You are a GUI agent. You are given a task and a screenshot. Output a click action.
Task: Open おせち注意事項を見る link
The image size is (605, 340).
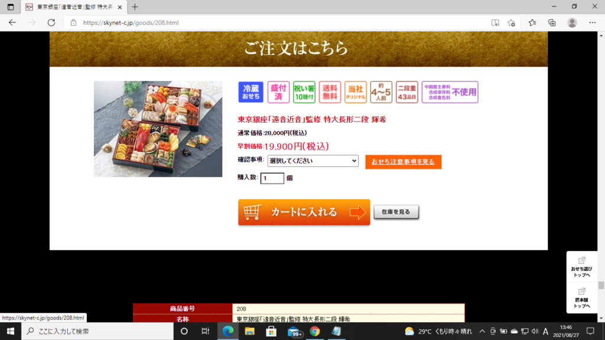403,162
